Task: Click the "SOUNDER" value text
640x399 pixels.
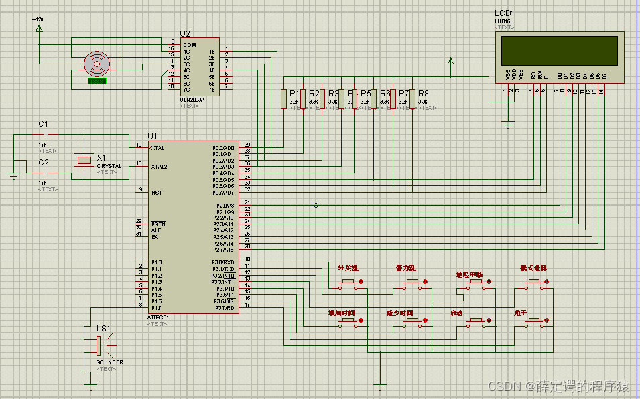Action: coord(109,362)
